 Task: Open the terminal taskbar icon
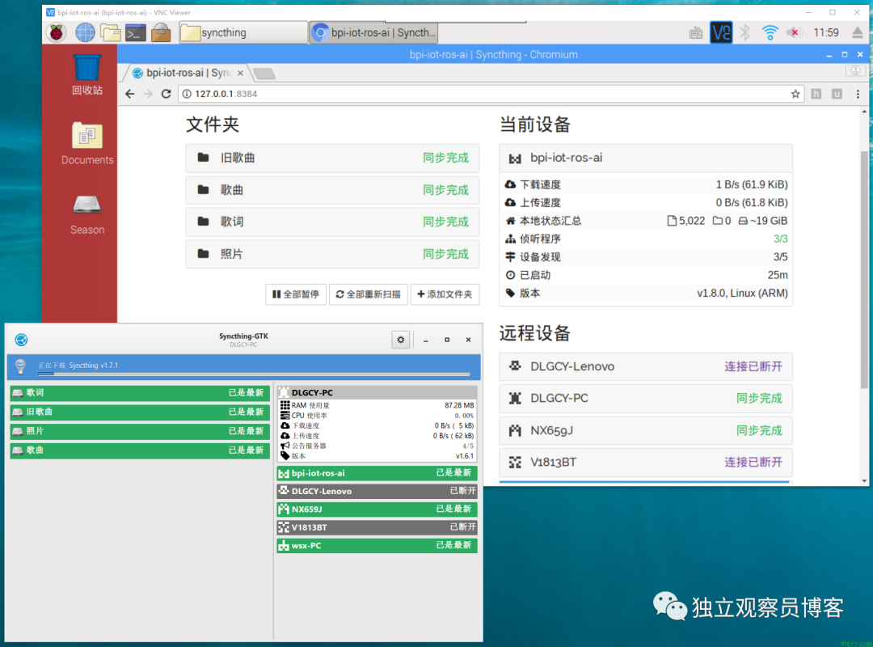pos(135,33)
